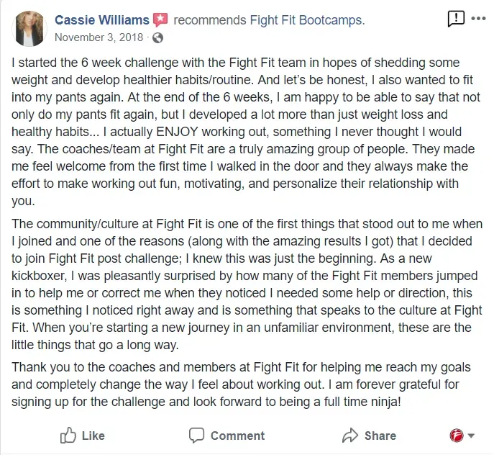Click the speech-bubble Comment icon
Screen dimensions: 494x455
(196, 436)
